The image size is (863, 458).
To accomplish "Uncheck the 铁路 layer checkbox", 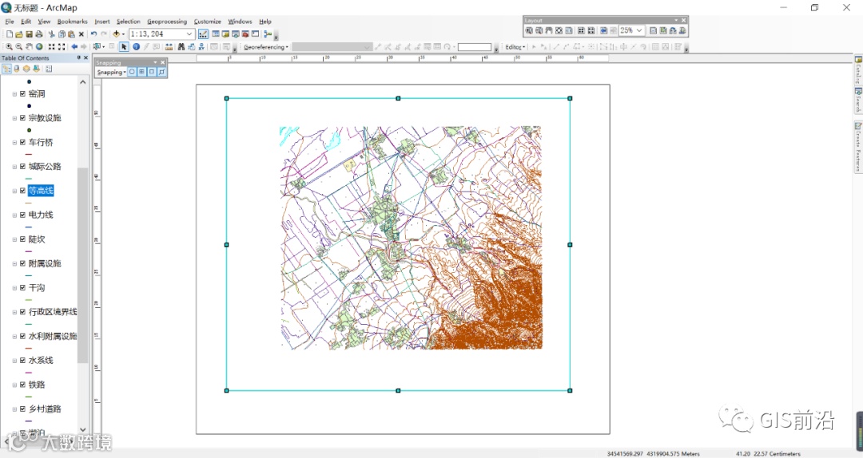I will pos(22,385).
